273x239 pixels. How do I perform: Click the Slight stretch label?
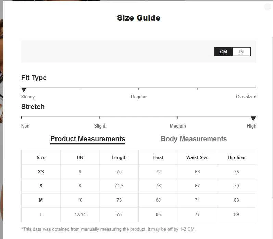click(100, 126)
